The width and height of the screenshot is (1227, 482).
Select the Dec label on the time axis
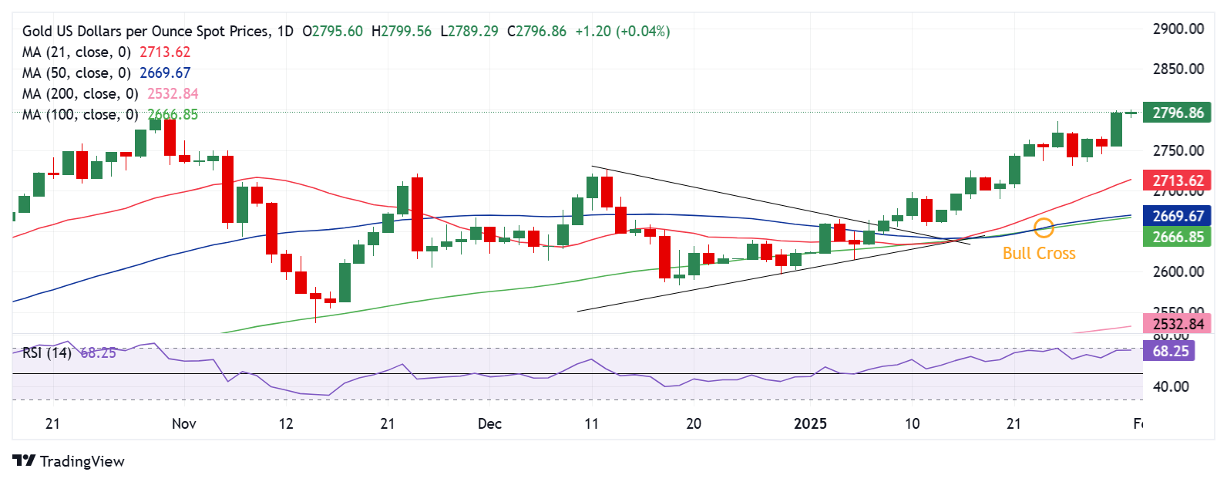[489, 423]
